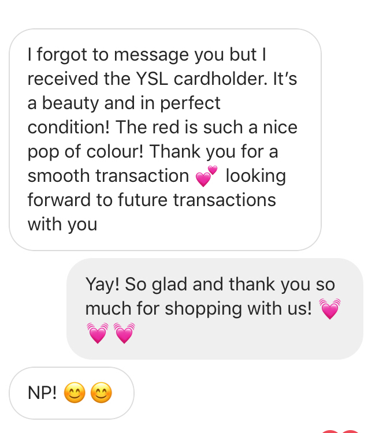Click "Yay!" at the start of the reply

click(x=102, y=285)
